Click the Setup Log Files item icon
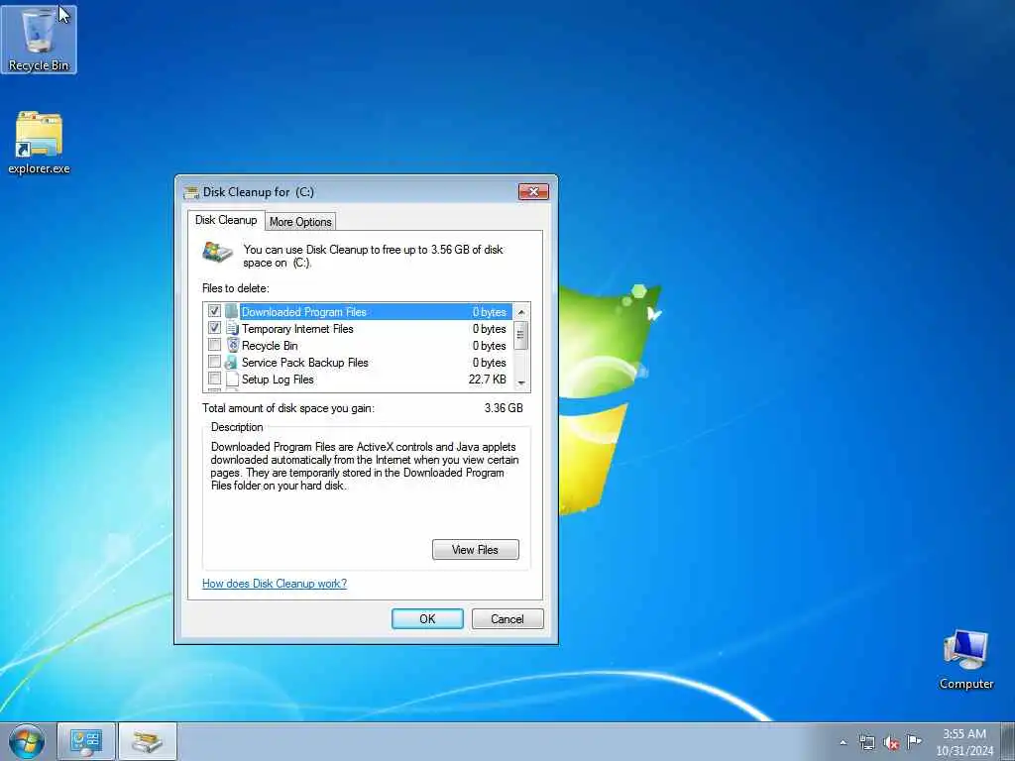 [x=232, y=379]
